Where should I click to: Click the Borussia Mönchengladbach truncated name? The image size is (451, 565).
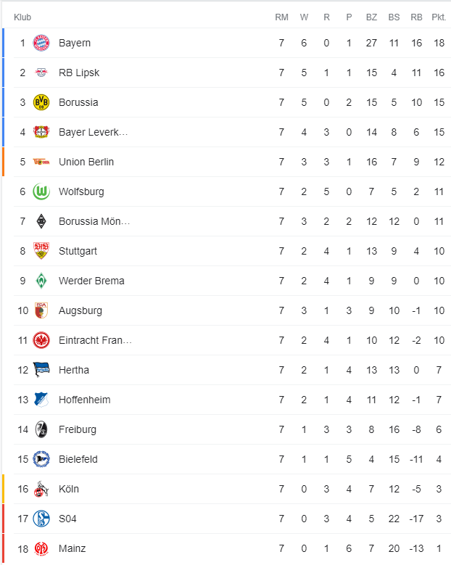point(94,221)
